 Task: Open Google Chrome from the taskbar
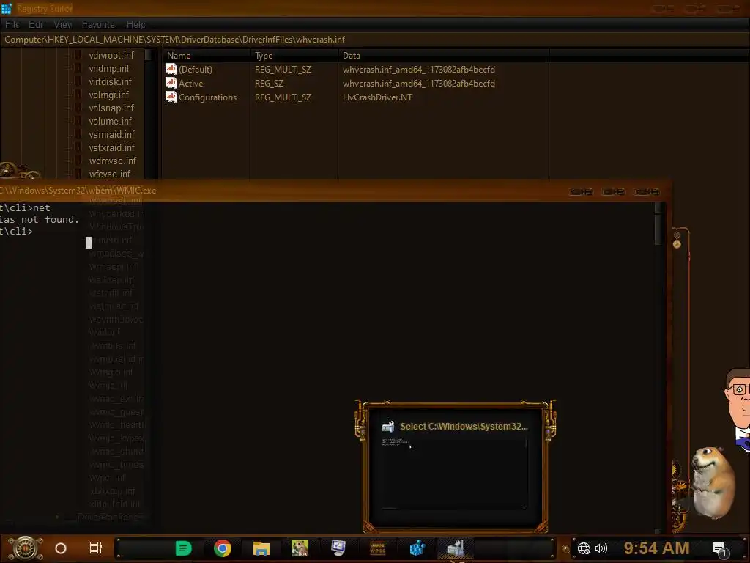pyautogui.click(x=223, y=548)
